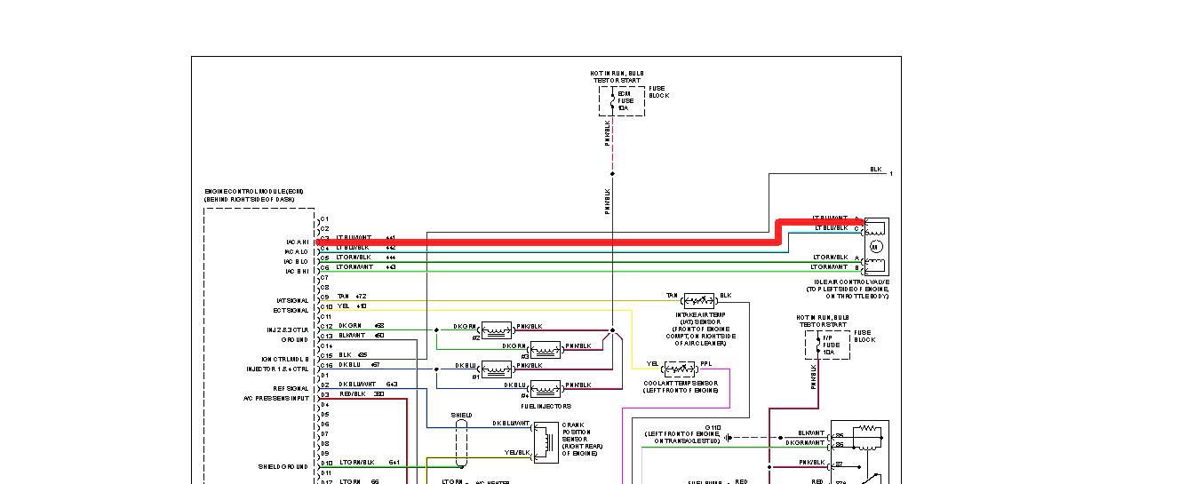Click the 'FUSE BLOCK' label beside the ECM fuse
The image size is (1195, 484).
(x=659, y=91)
